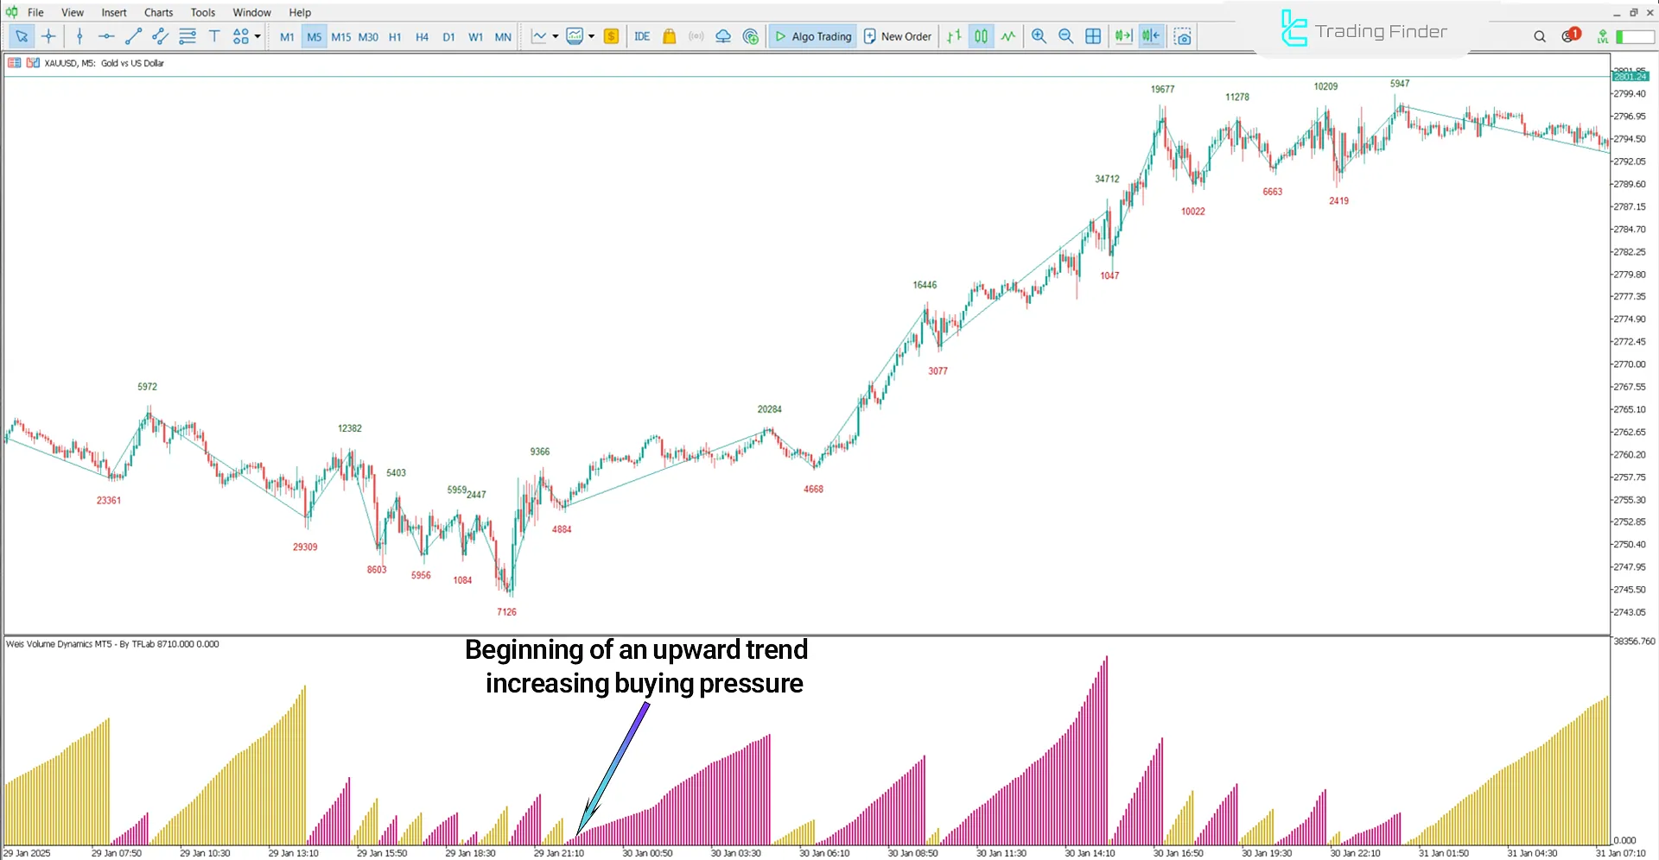
Task: Select the Crosshair tool
Action: point(49,36)
